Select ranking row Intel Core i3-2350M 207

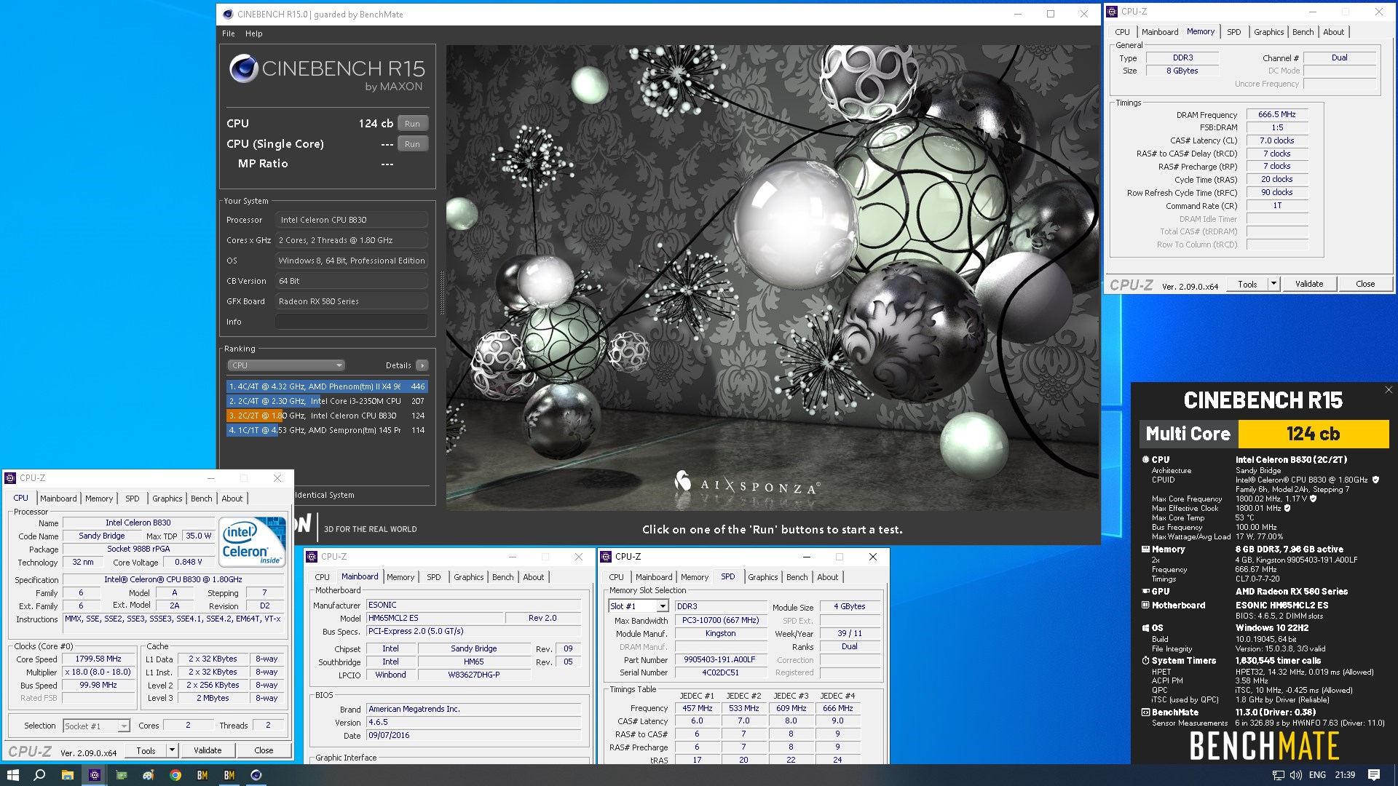(x=327, y=401)
